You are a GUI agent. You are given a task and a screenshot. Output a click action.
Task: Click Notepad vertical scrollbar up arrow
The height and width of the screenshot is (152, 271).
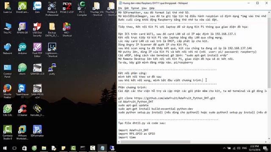click(269, 12)
